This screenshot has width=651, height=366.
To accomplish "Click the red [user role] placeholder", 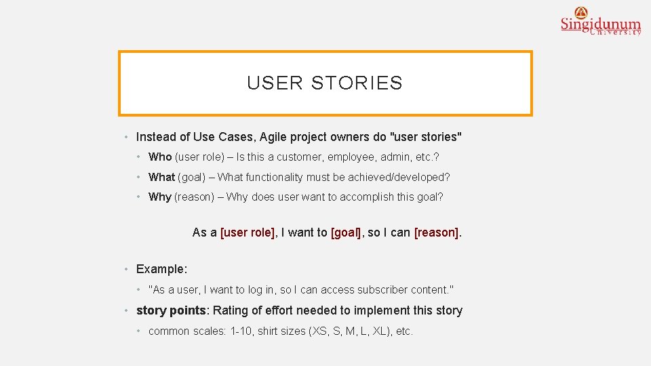I will tap(248, 232).
